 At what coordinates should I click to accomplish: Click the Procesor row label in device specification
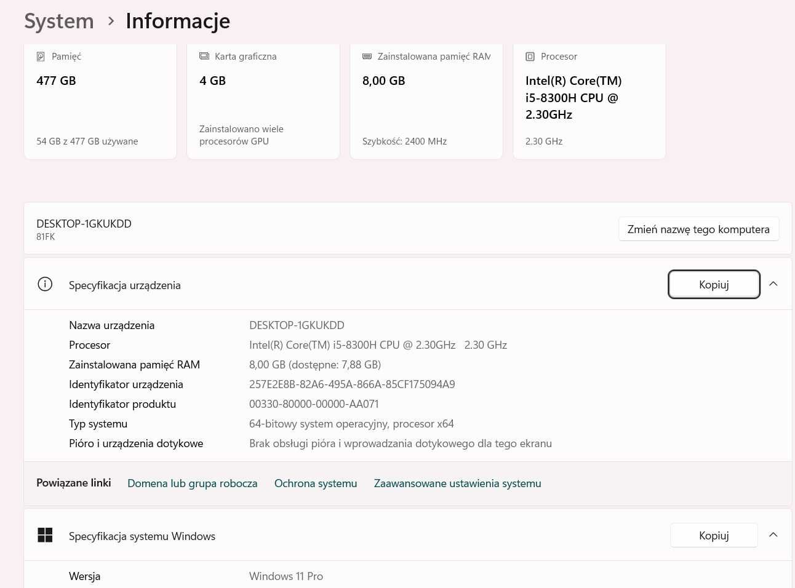click(x=90, y=345)
